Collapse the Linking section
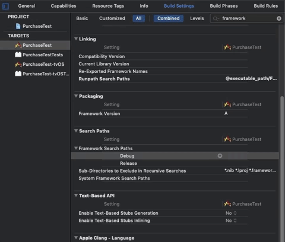The image size is (285, 242). 76,39
